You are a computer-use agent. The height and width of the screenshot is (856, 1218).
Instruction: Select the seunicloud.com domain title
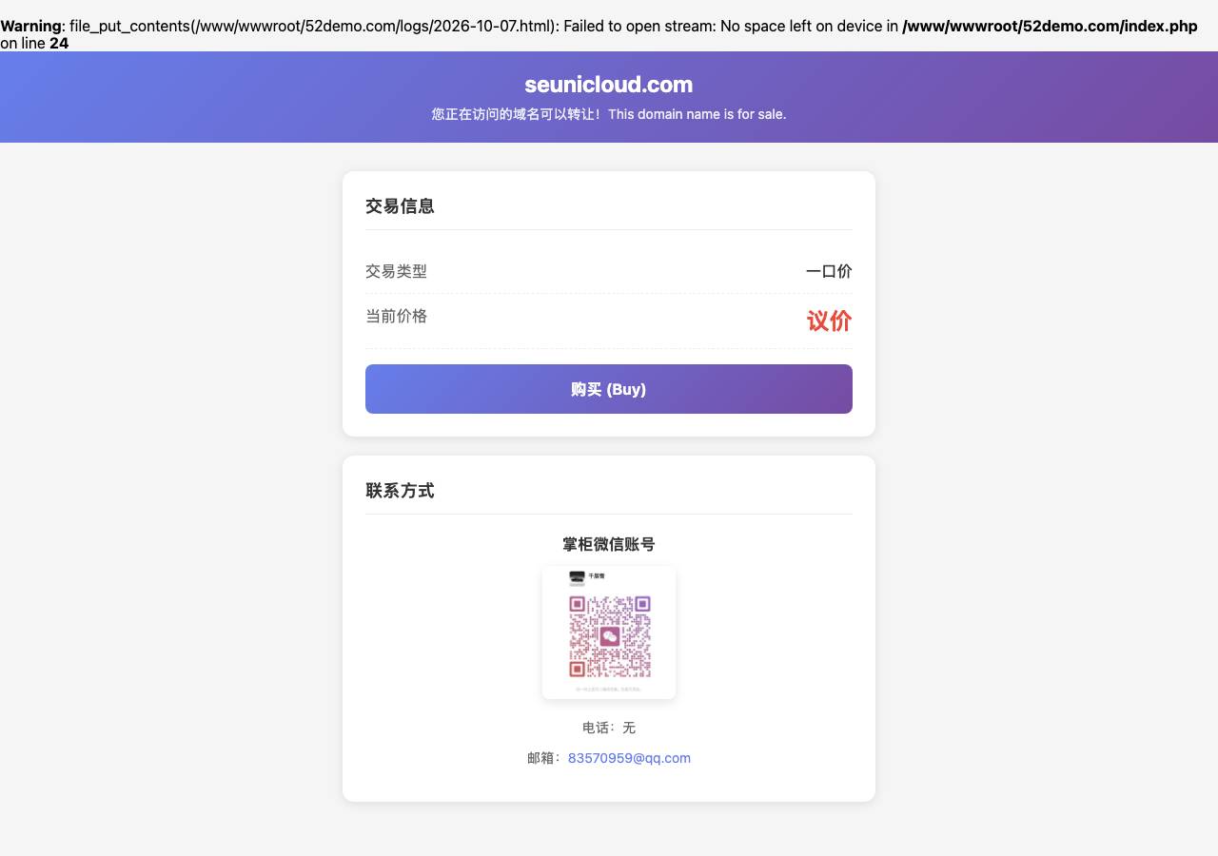click(x=609, y=85)
